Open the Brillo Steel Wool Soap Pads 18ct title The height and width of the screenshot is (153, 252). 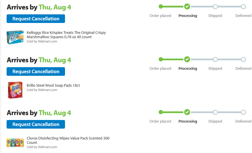click(53, 85)
